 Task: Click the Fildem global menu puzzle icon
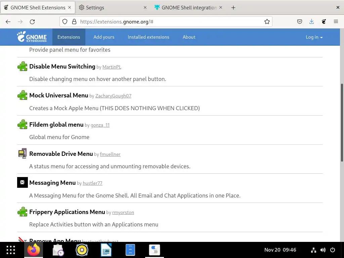point(23,124)
